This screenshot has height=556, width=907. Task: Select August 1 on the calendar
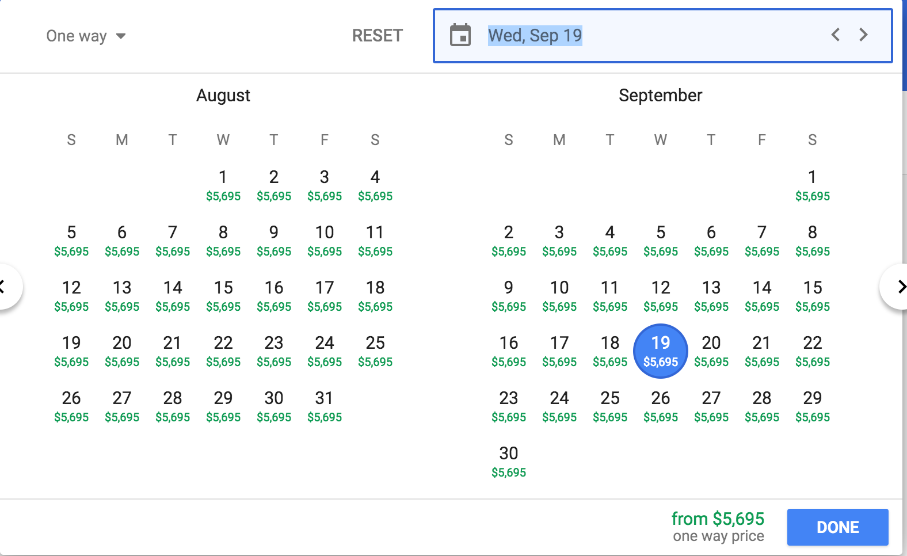[223, 185]
